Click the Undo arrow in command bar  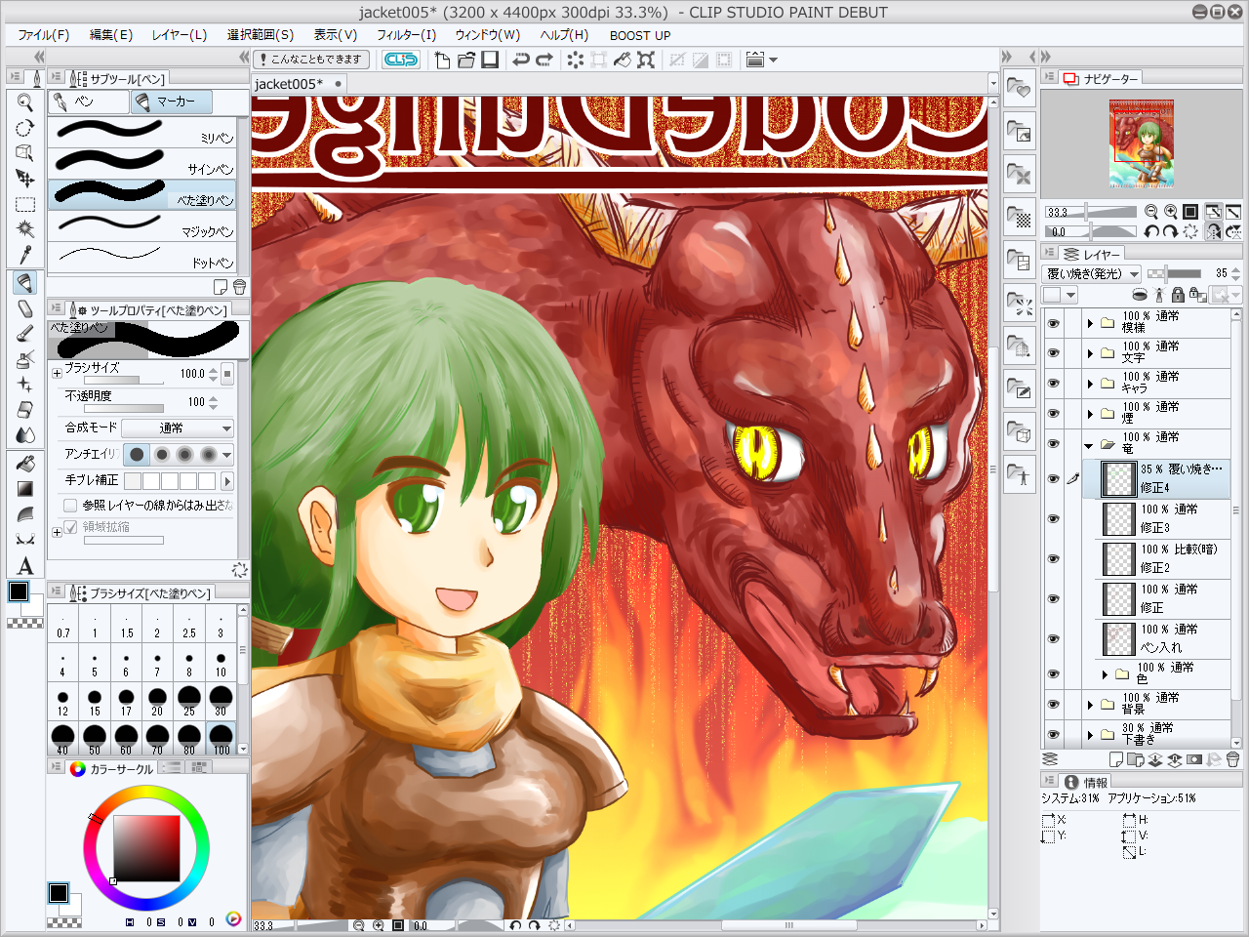click(x=521, y=60)
